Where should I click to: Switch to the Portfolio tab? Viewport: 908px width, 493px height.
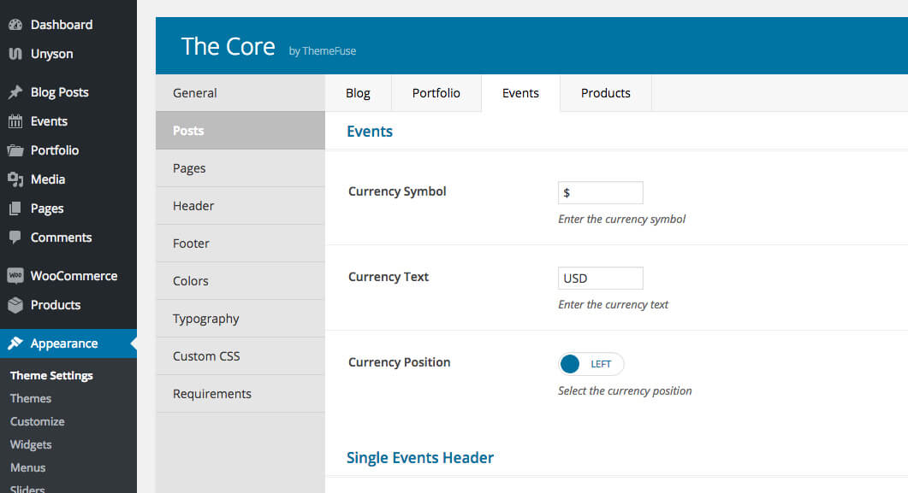[436, 93]
